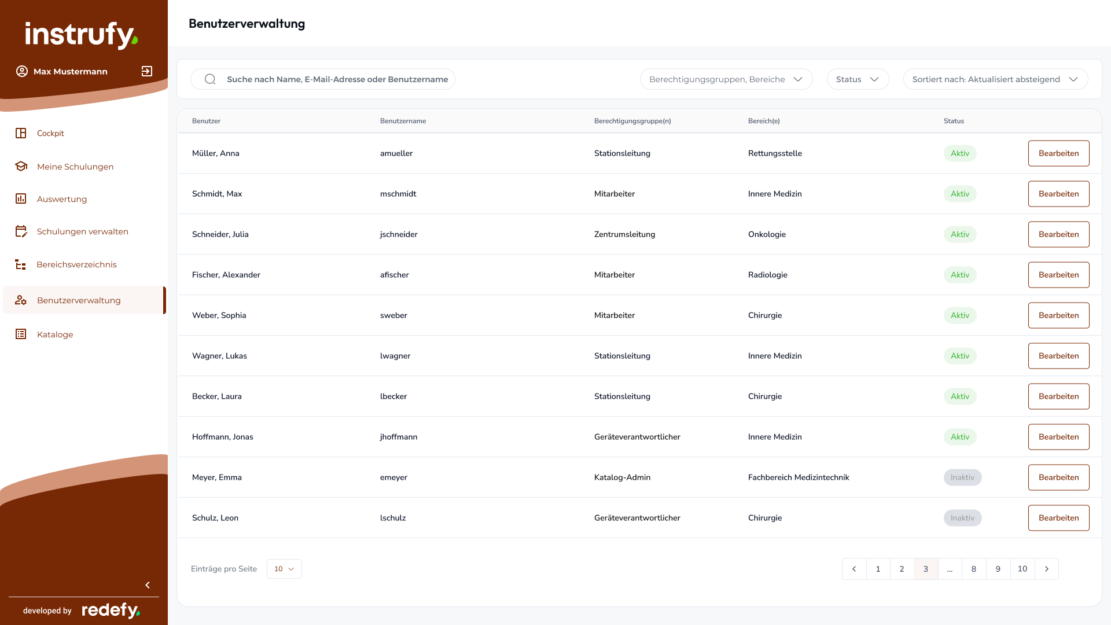
Task: Click the logout icon beside Max Mustermann
Action: [147, 71]
